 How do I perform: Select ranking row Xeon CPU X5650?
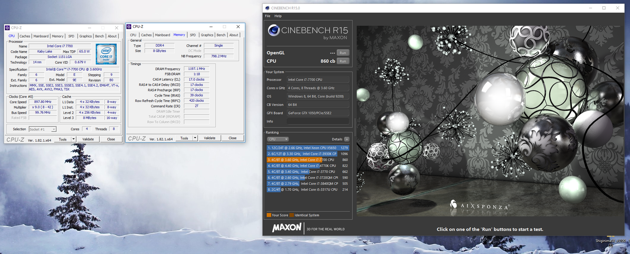[x=308, y=148]
